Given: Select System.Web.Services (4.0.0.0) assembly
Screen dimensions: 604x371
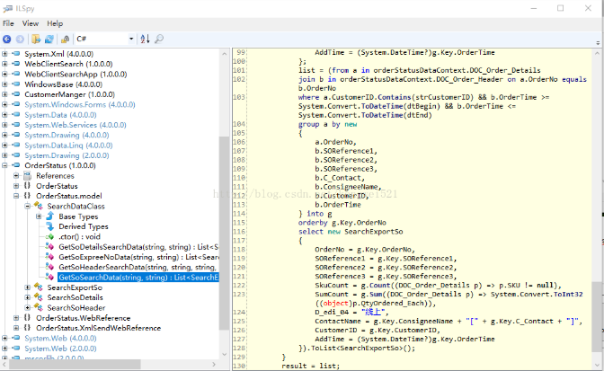Looking at the screenshot, I should tap(75, 125).
